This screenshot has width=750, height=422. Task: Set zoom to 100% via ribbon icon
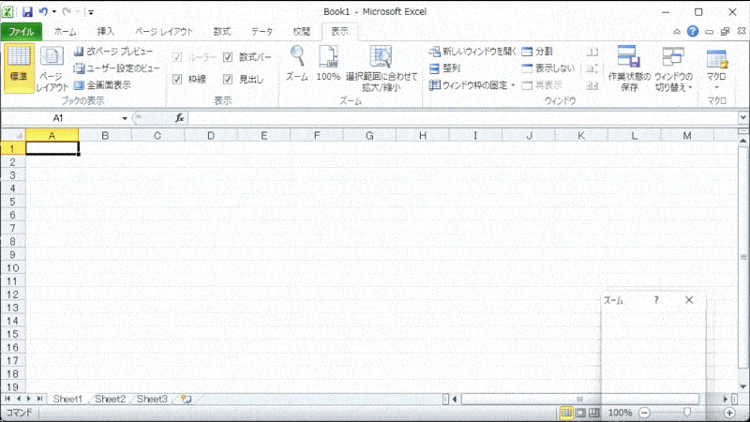(328, 63)
